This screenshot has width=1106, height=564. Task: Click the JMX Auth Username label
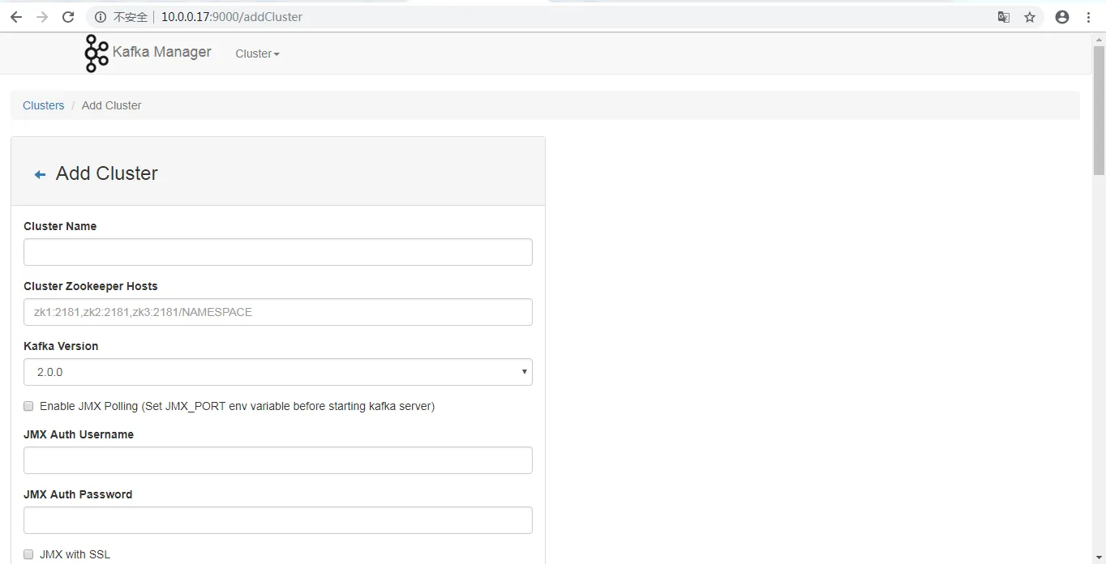tap(79, 434)
